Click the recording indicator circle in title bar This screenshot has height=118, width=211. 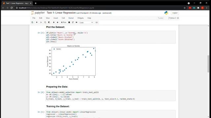tap(189, 3)
